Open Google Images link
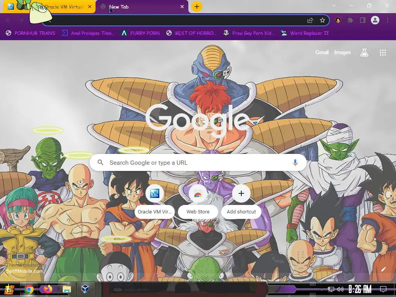Screen dimensions: 396x297 point(343,53)
